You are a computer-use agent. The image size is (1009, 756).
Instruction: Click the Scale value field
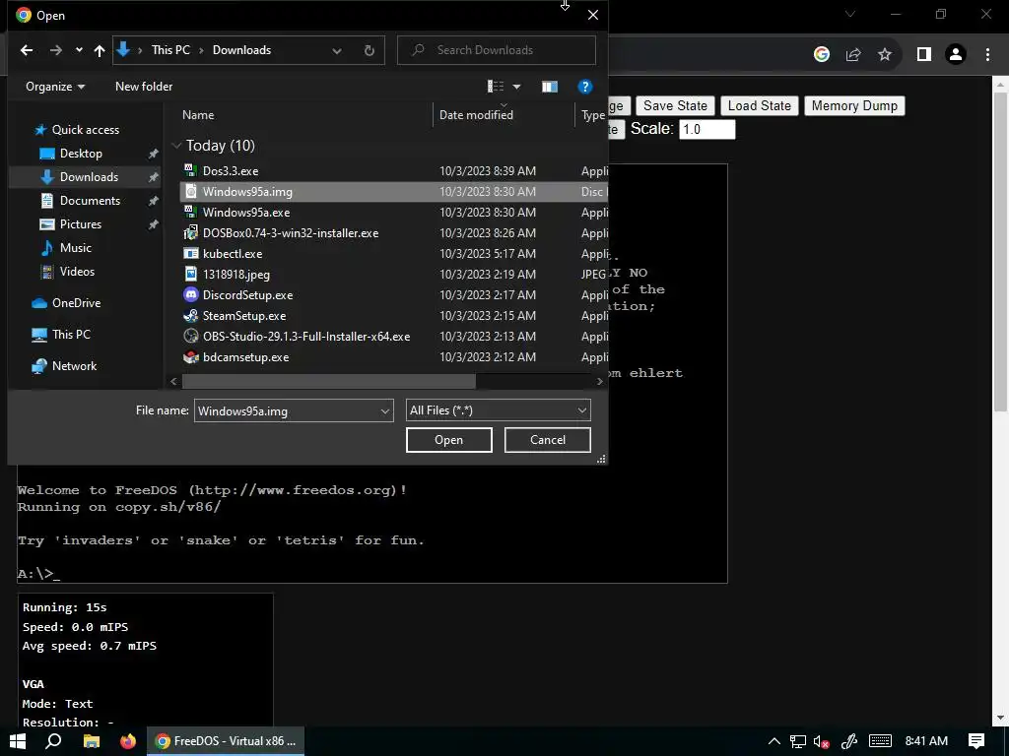point(707,129)
